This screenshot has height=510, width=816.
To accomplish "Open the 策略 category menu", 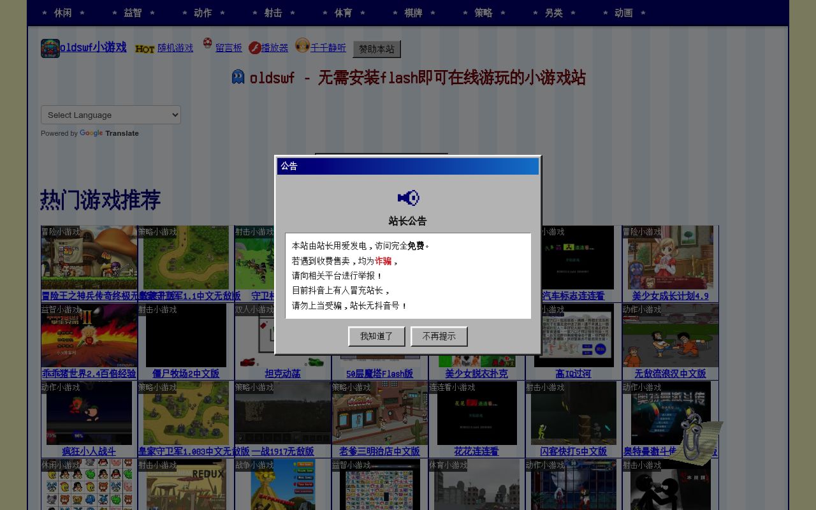I will coord(483,13).
